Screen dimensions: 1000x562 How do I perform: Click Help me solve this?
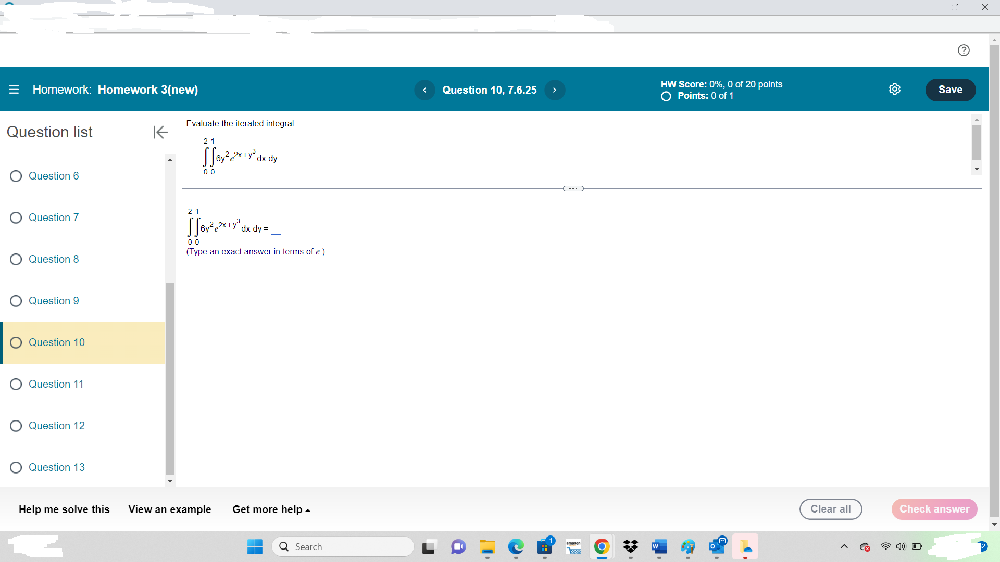tap(64, 509)
